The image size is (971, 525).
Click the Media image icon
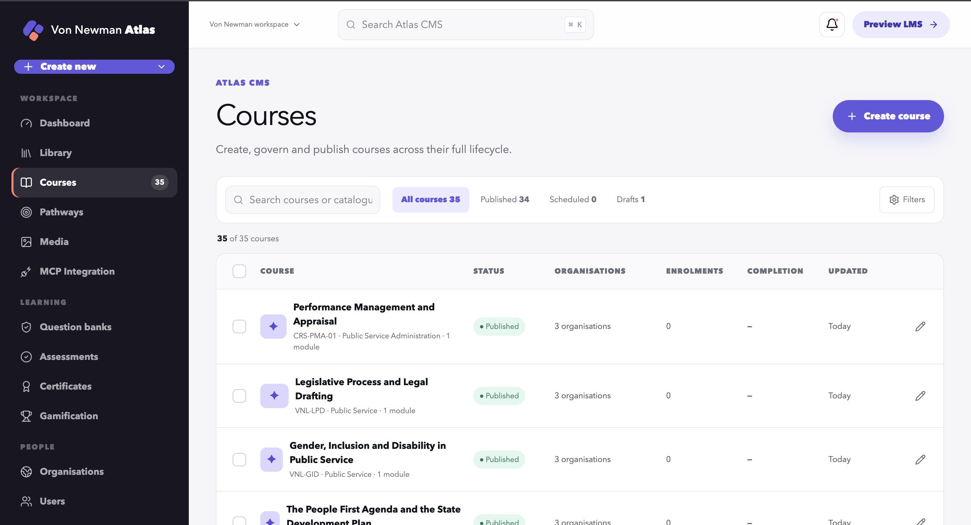click(x=26, y=242)
